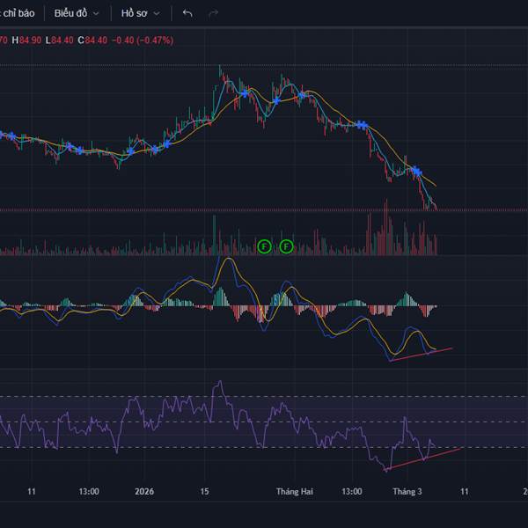Viewport: 528px width, 528px height.
Task: Undo the last chart action
Action: tap(187, 13)
